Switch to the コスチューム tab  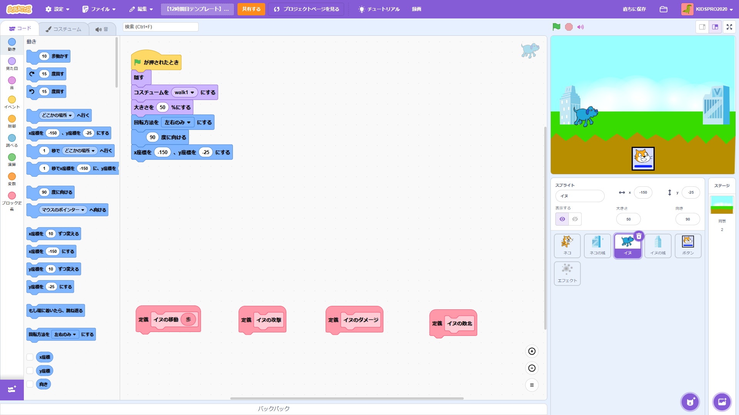pyautogui.click(x=64, y=29)
